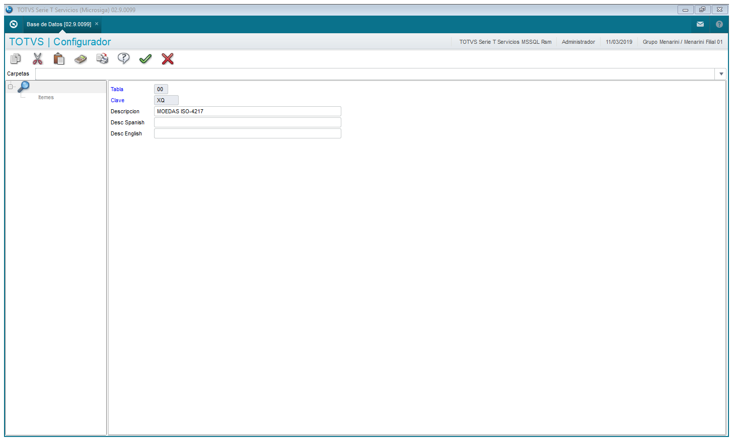This screenshot has height=441, width=733.
Task: Click the scissors Cut icon
Action: (38, 59)
